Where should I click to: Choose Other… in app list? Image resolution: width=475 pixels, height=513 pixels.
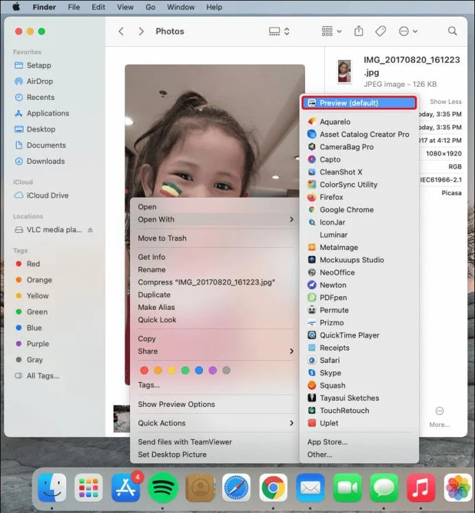[359, 454]
